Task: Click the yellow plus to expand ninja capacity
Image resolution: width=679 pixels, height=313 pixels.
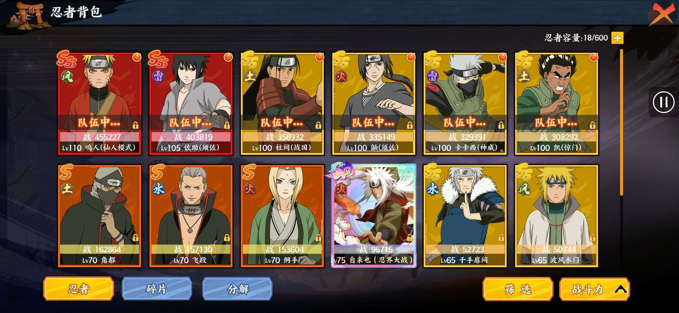Action: click(x=617, y=38)
